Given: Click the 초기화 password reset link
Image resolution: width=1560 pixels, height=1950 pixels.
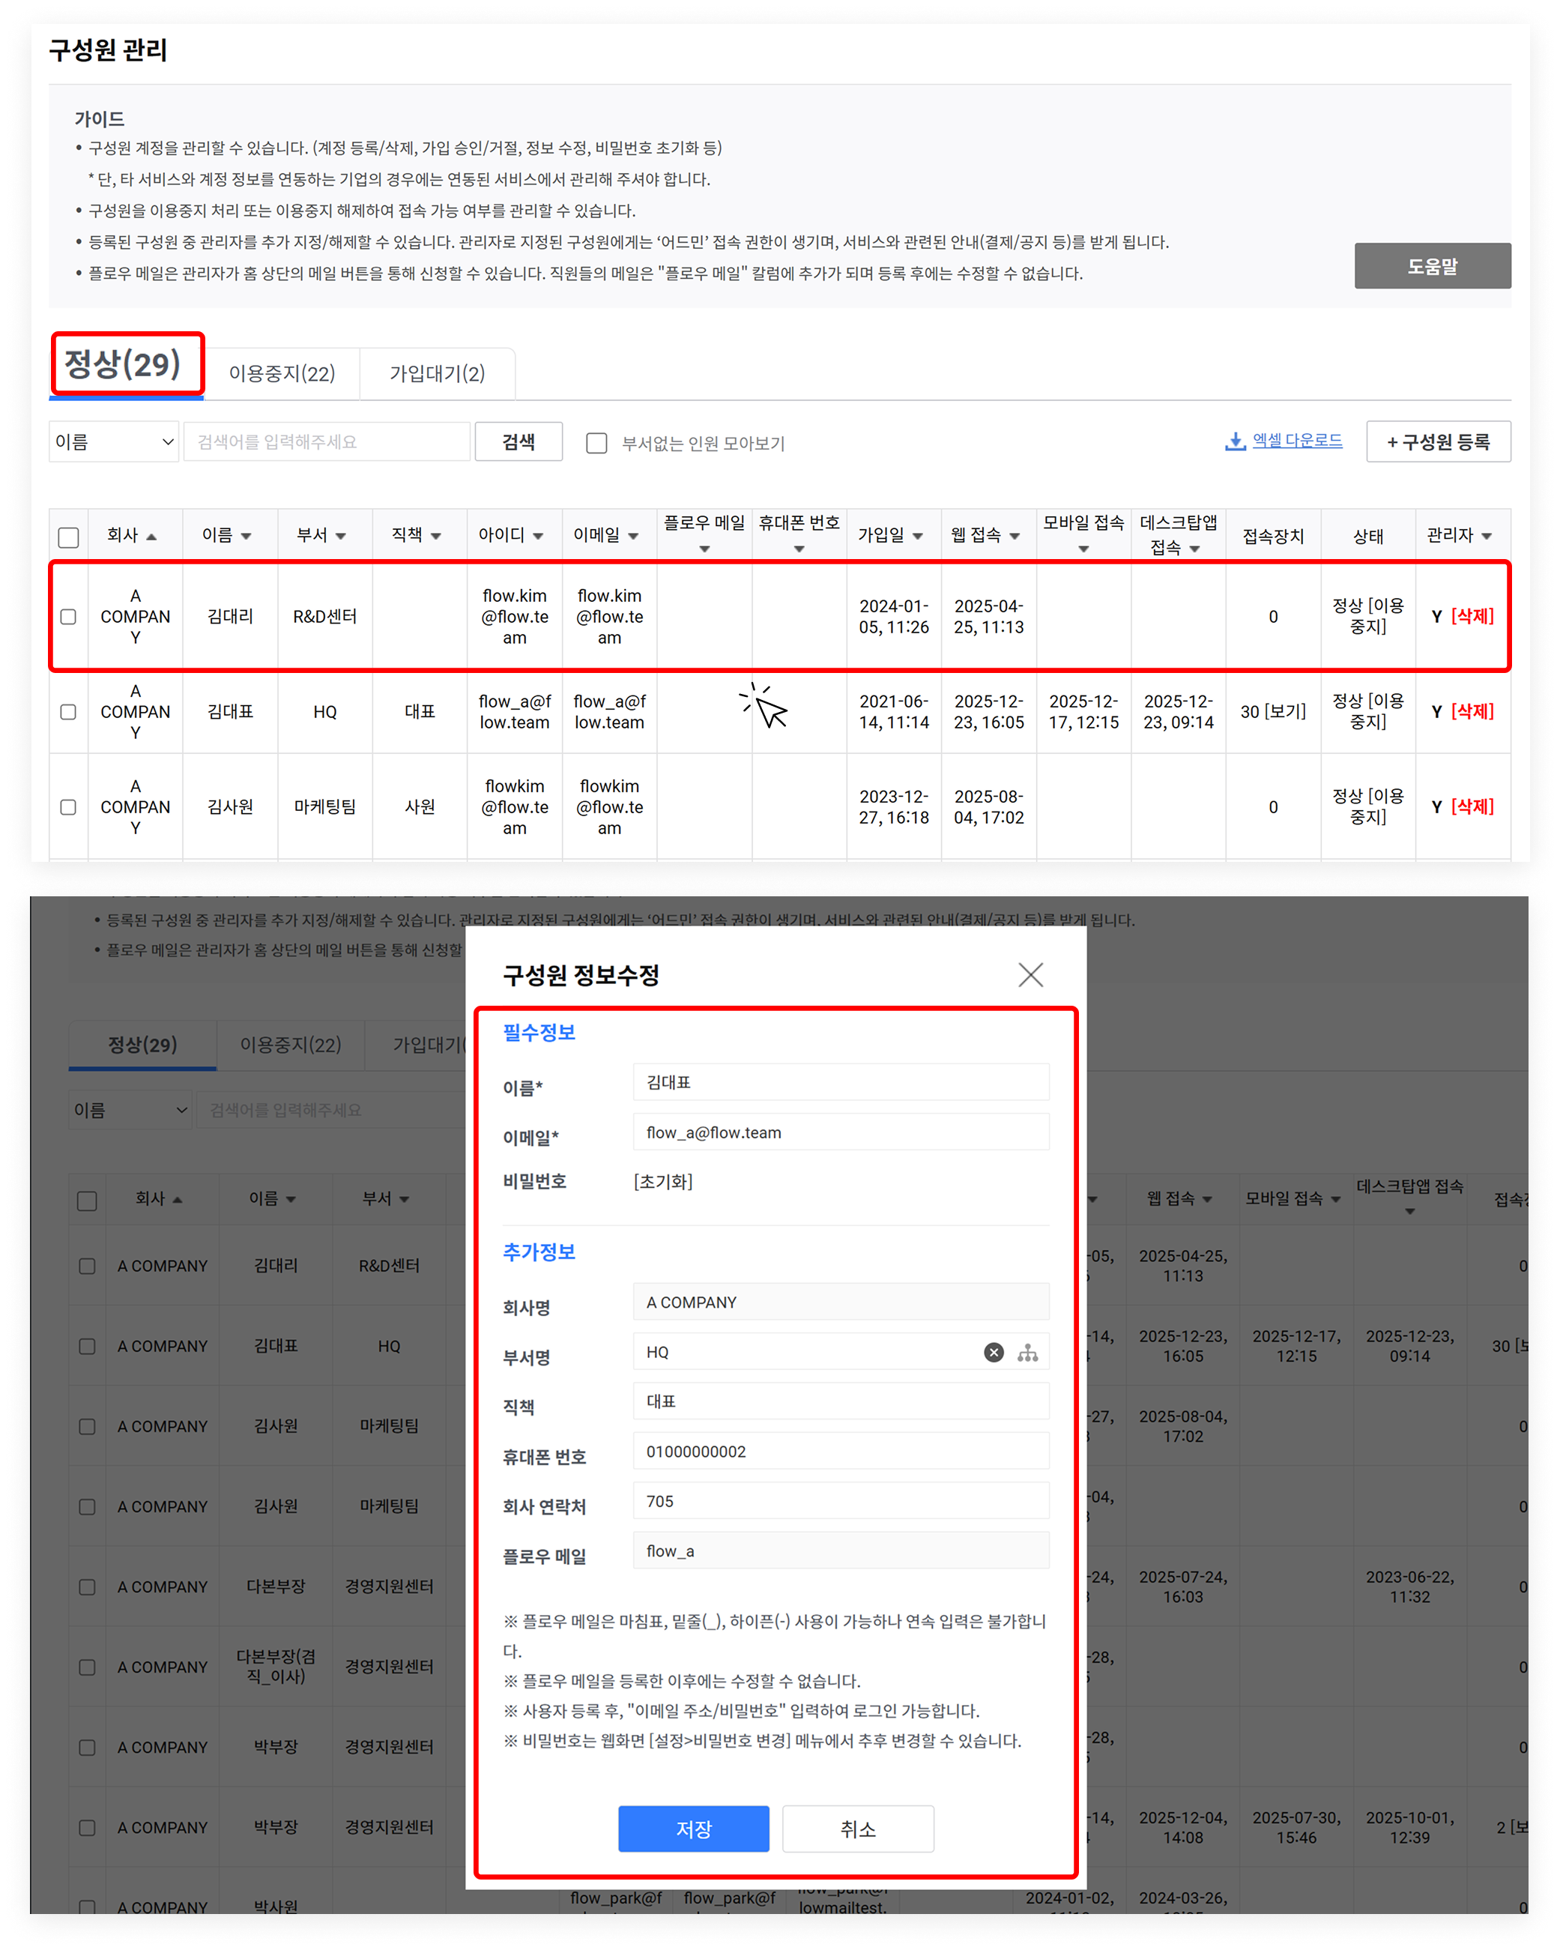Looking at the screenshot, I should (x=663, y=1181).
